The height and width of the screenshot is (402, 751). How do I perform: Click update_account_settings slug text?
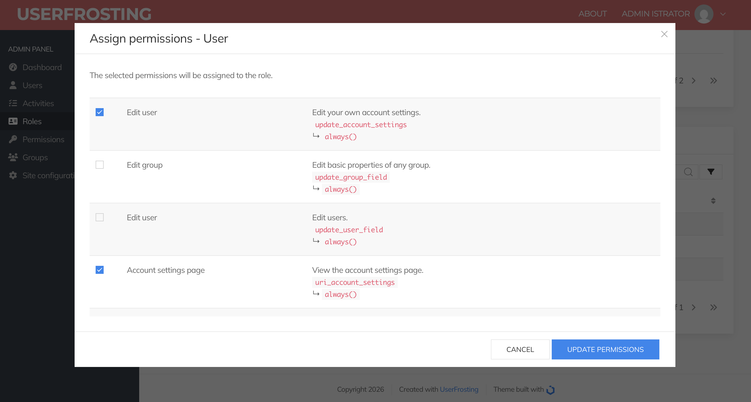pos(361,125)
